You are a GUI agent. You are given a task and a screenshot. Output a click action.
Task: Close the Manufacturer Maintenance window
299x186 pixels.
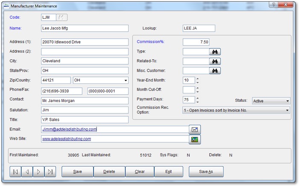[x=285, y=5]
